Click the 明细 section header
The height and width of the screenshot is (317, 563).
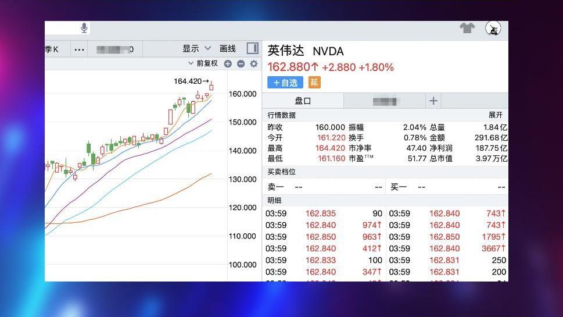tap(274, 200)
